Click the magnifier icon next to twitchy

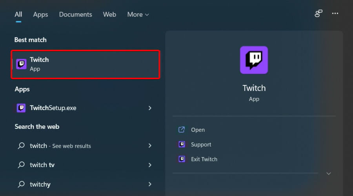point(21,184)
